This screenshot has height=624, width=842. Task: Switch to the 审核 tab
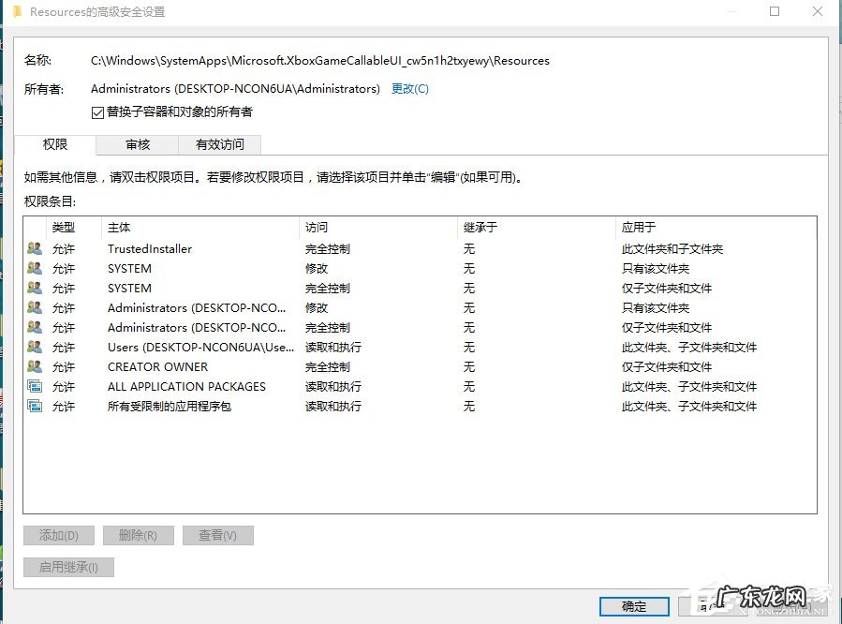coord(137,144)
